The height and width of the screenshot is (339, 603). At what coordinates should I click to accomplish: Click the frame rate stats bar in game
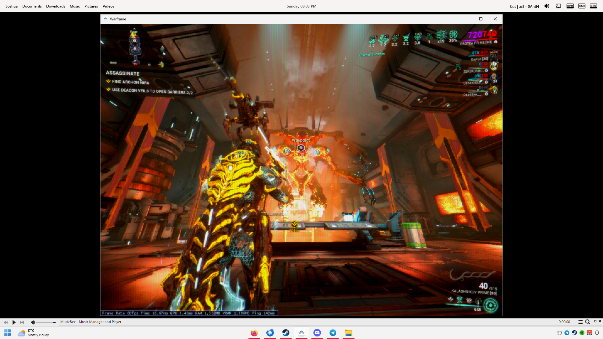tap(189, 313)
